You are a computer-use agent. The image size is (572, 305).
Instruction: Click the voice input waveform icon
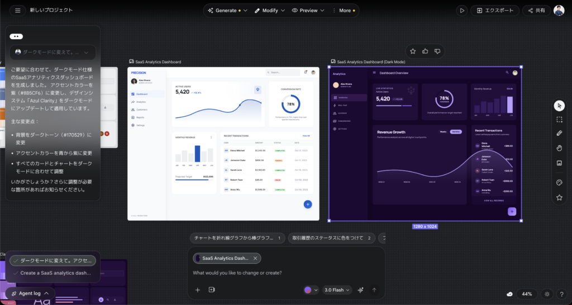(x=361, y=290)
